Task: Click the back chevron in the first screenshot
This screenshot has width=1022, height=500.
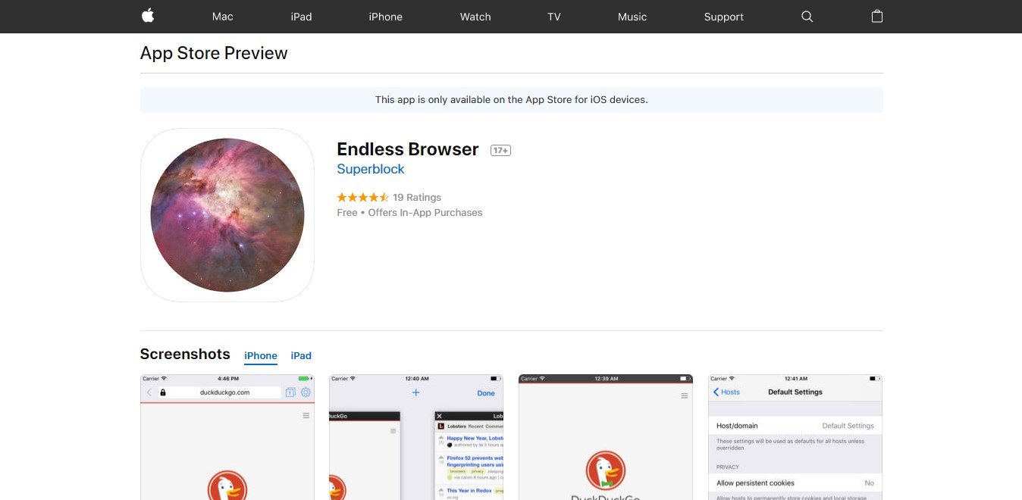Action: point(149,392)
